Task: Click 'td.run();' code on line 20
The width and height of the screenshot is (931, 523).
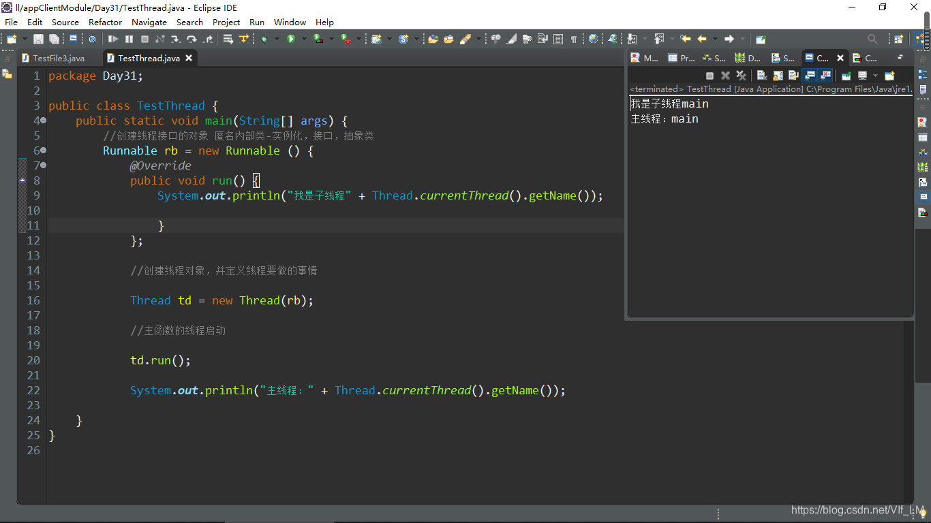Action: 161,360
